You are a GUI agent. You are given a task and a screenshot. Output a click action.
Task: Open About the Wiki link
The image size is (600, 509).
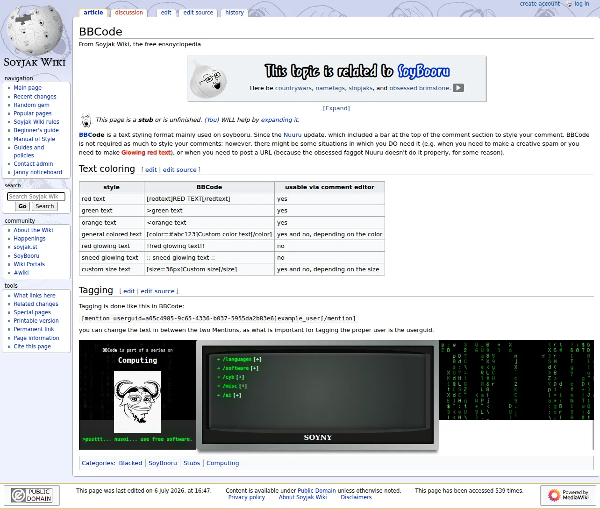pos(33,230)
